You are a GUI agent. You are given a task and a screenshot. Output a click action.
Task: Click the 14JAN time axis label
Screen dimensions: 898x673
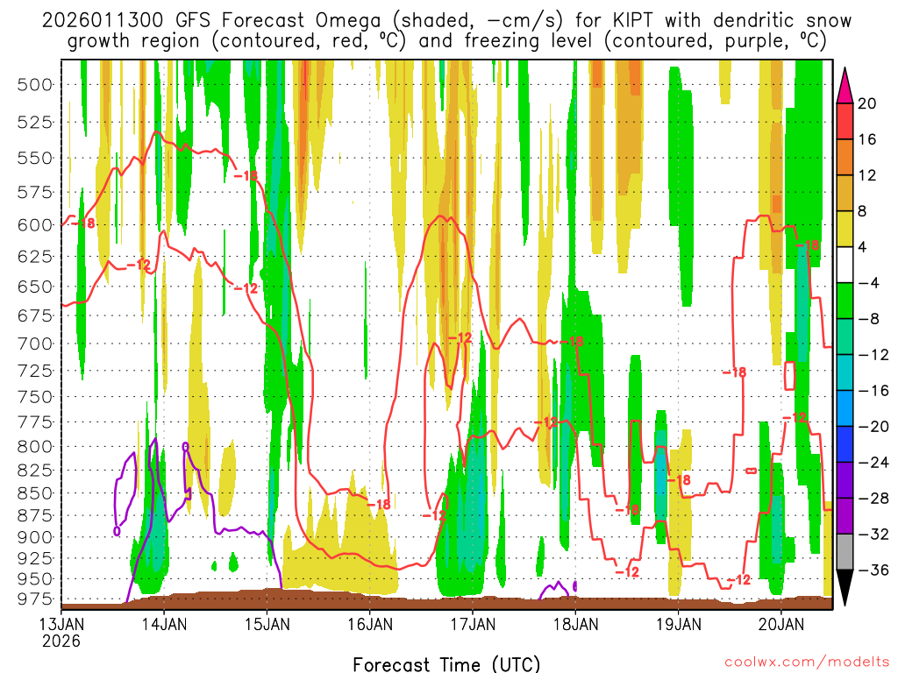click(x=163, y=624)
